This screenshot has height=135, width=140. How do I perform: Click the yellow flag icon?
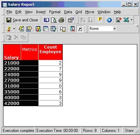click(x=100, y=20)
